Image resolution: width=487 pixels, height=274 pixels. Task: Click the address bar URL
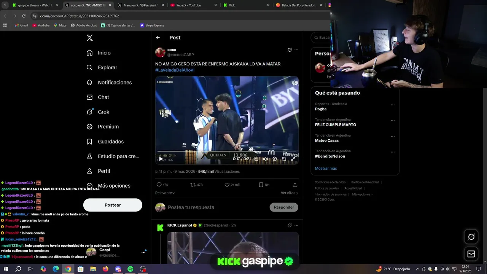(80, 16)
